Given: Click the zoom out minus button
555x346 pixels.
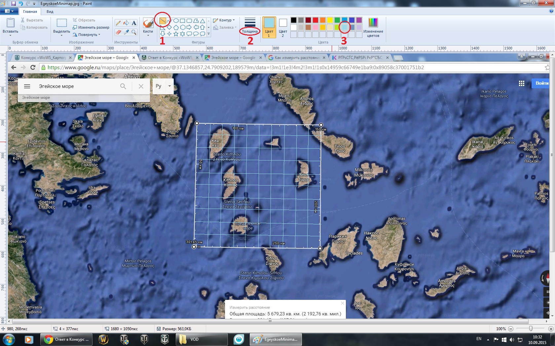Looking at the screenshot, I should click(x=511, y=329).
